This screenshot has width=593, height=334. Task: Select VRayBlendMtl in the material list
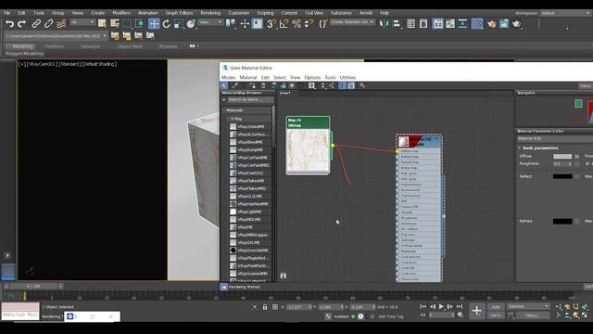[249, 142]
